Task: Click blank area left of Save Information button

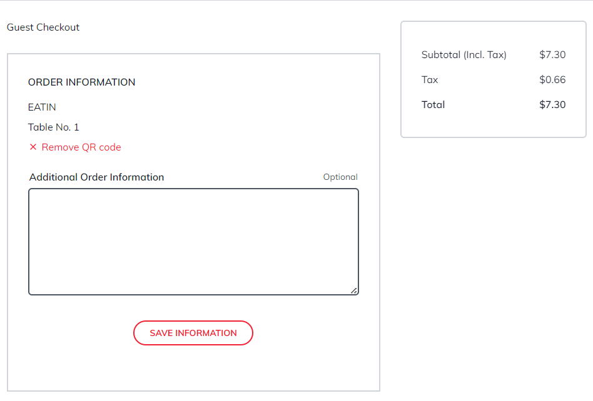Action: [75, 333]
